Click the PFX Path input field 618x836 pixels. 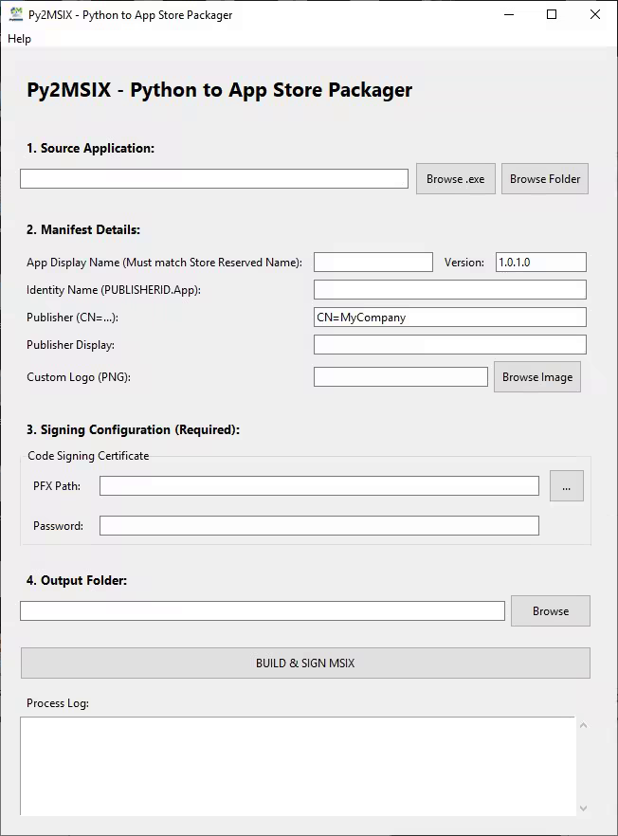click(318, 486)
